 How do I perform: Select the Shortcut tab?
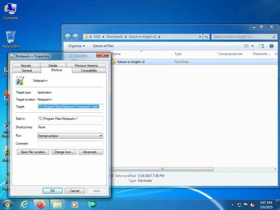point(56,70)
